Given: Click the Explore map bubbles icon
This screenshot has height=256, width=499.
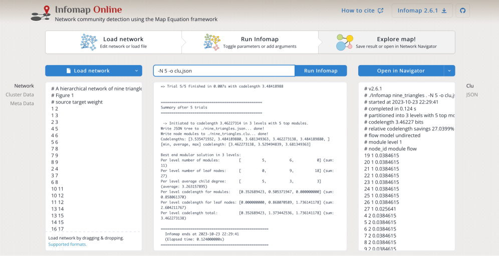Looking at the screenshot, I should (x=344, y=42).
